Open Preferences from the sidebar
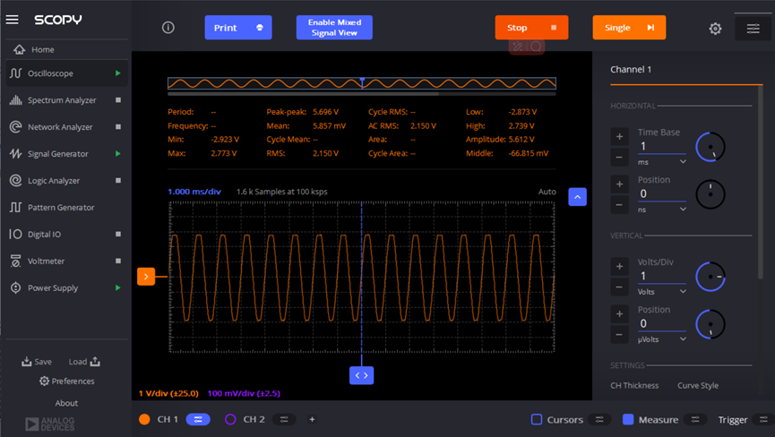The image size is (775, 437). 66,381
